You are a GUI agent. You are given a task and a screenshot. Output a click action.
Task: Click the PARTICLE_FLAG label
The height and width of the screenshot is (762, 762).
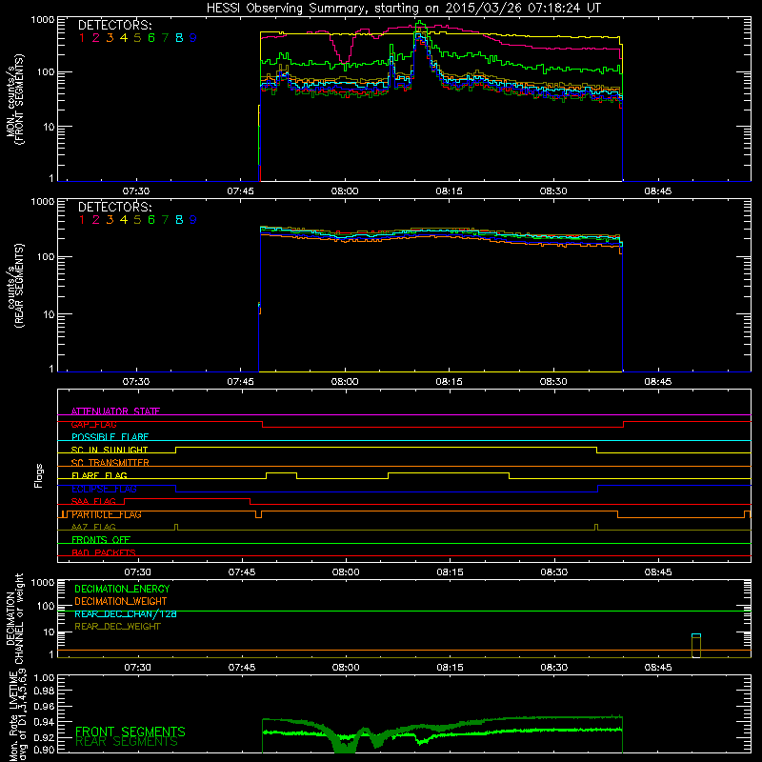(107, 514)
